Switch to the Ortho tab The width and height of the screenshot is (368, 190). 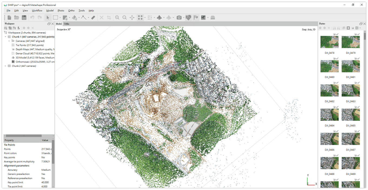67,24
